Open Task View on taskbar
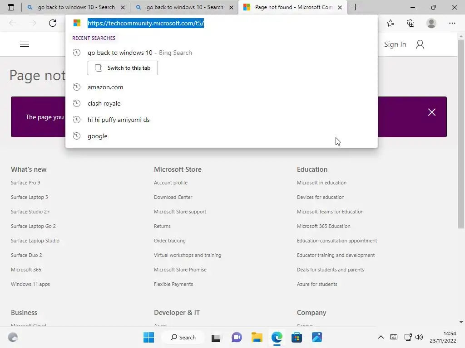The height and width of the screenshot is (348, 465). tap(216, 338)
